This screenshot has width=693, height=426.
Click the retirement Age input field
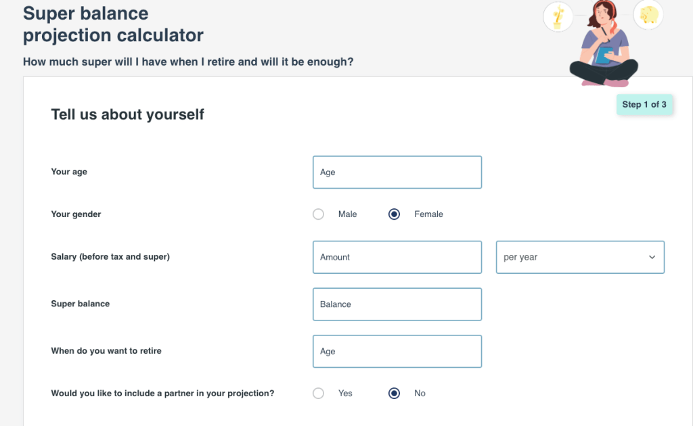click(397, 352)
